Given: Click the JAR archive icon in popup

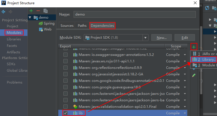Looking at the screenshot, I should (x=194, y=54).
